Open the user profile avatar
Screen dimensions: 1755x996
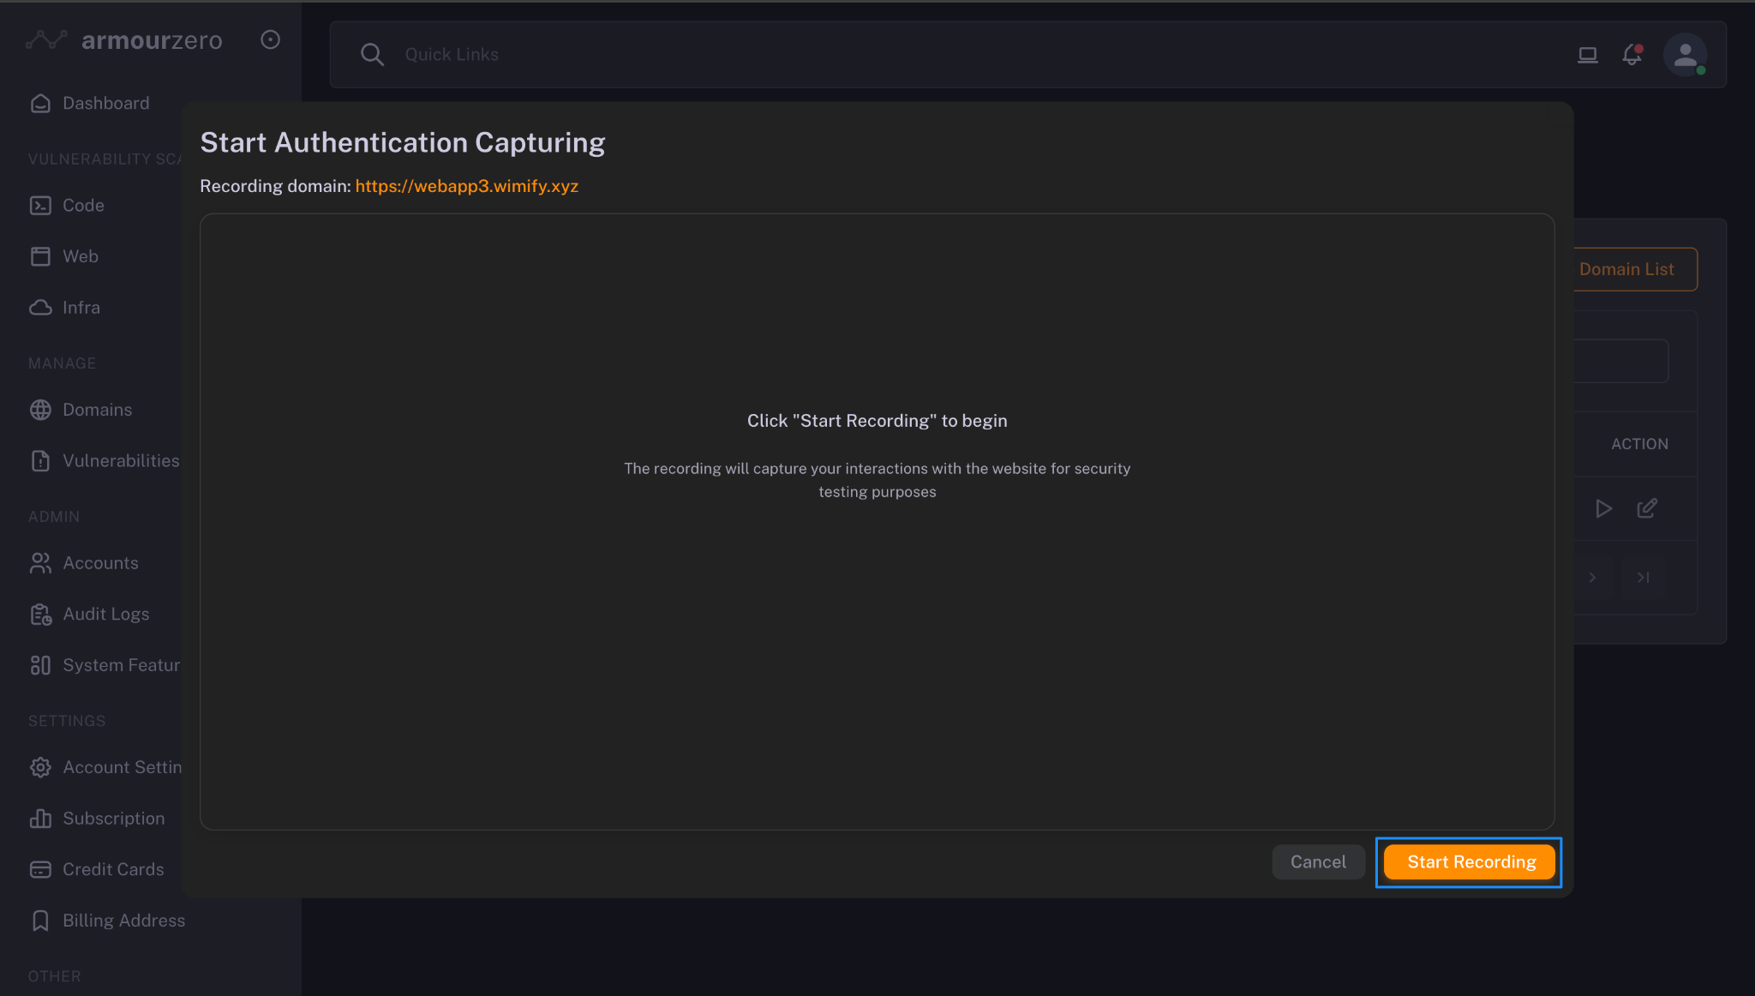click(x=1685, y=54)
